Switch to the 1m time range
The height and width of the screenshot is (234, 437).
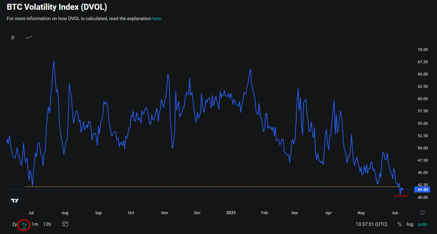(x=35, y=224)
